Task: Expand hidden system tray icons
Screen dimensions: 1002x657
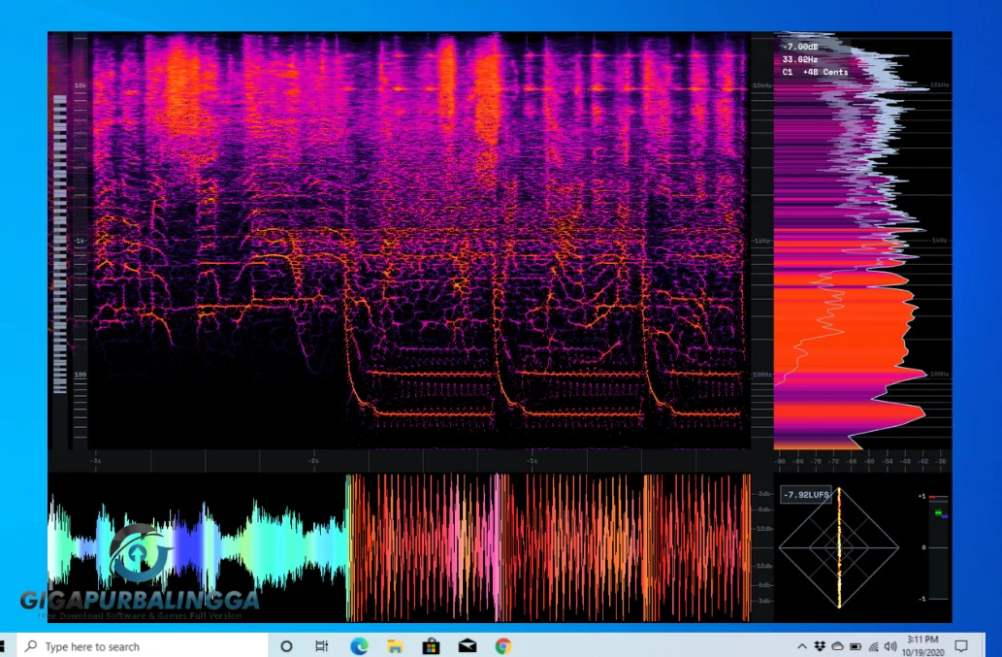Action: point(802,646)
